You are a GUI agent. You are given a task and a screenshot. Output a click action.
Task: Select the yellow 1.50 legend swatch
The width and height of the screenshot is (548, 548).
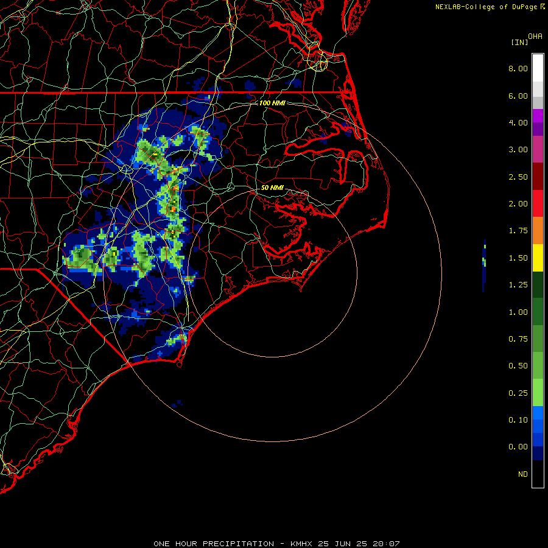point(538,258)
